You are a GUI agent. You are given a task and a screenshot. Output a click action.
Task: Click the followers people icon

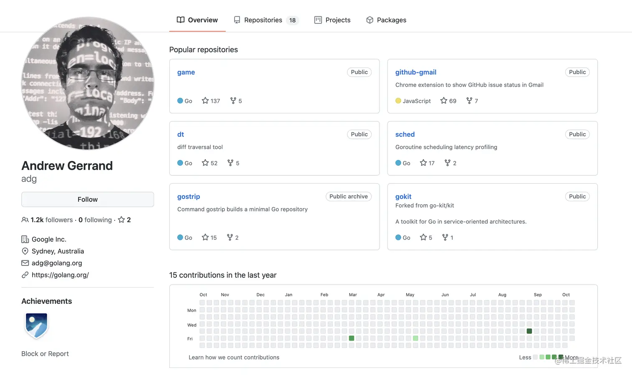point(25,220)
